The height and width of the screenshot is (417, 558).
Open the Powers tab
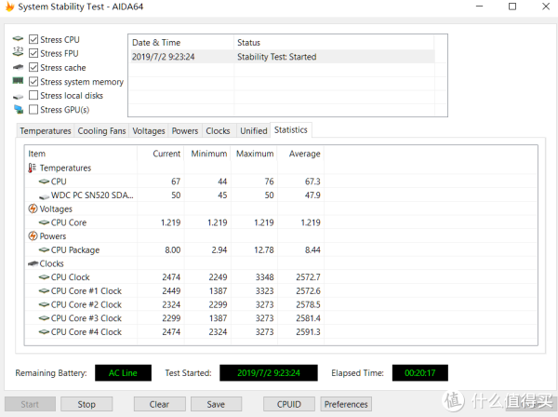click(185, 130)
